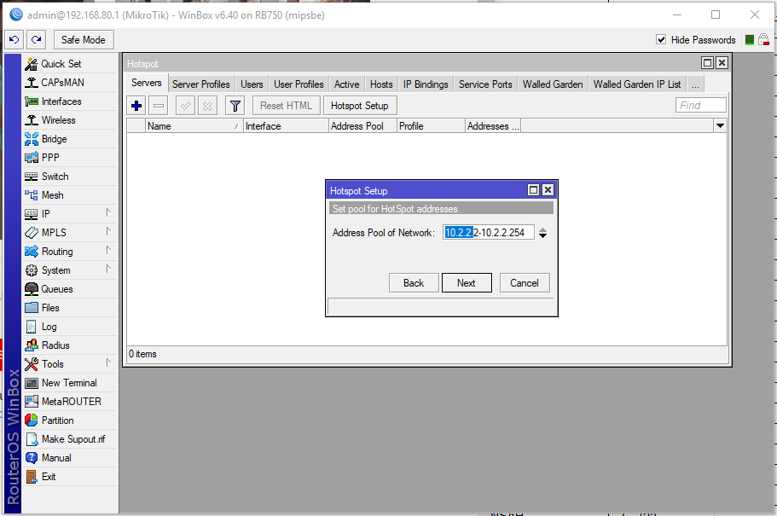Sort by the Name column header

click(x=194, y=126)
